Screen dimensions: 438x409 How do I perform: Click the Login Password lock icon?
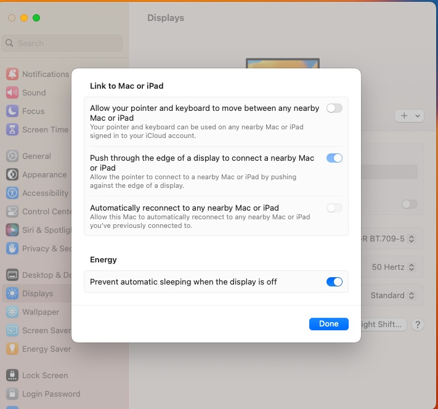tap(12, 394)
